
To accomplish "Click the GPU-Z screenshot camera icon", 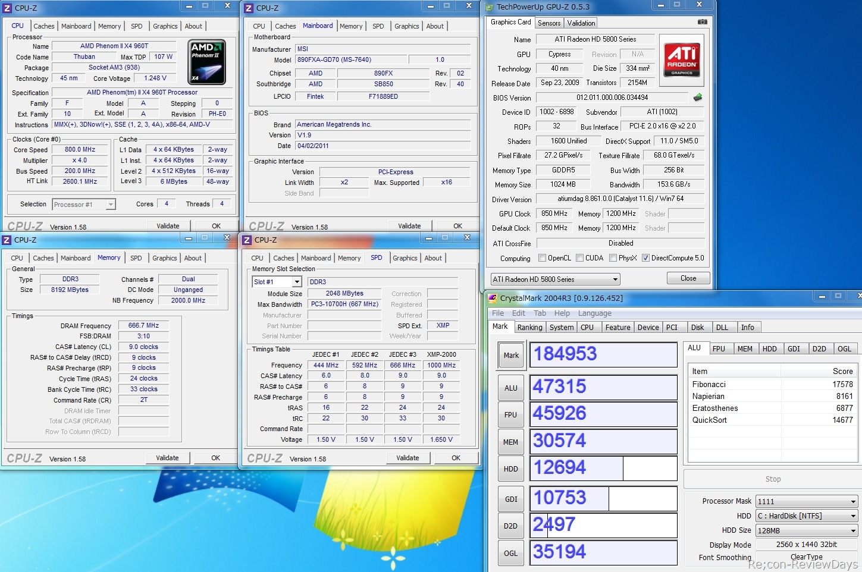I will [702, 22].
